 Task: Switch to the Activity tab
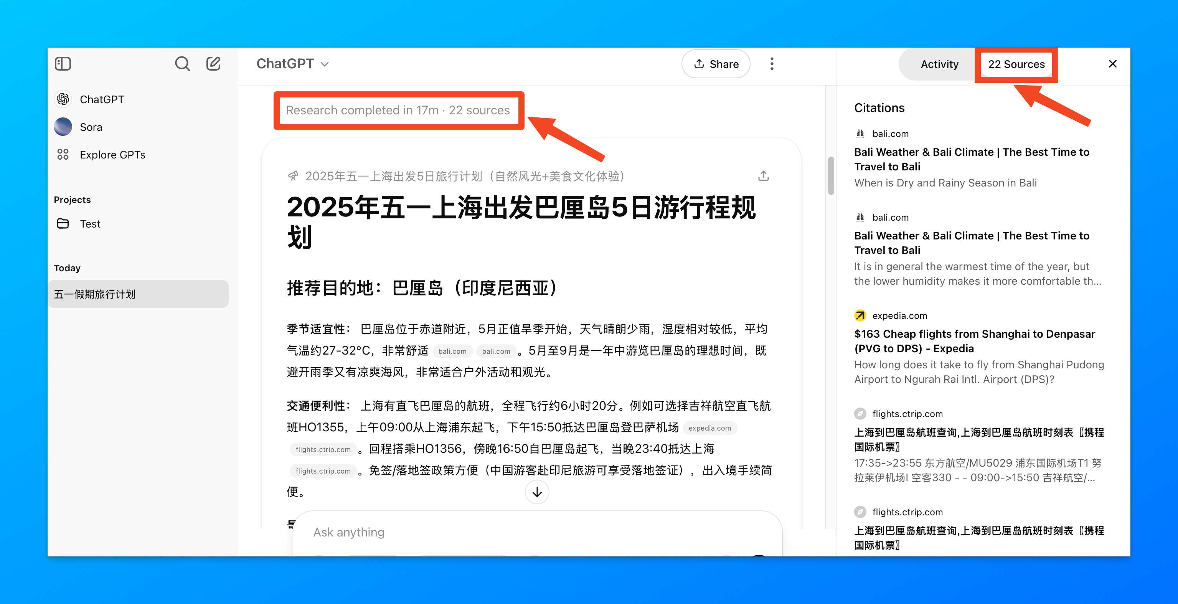pyautogui.click(x=939, y=64)
